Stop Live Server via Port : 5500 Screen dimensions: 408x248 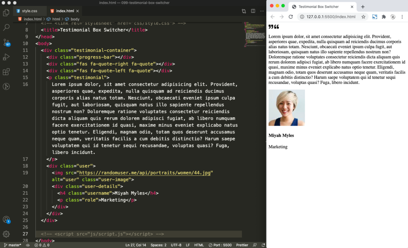tap(220, 245)
